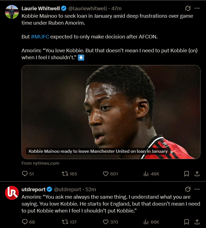Open @lauriewhitwell profile handle

click(88, 8)
